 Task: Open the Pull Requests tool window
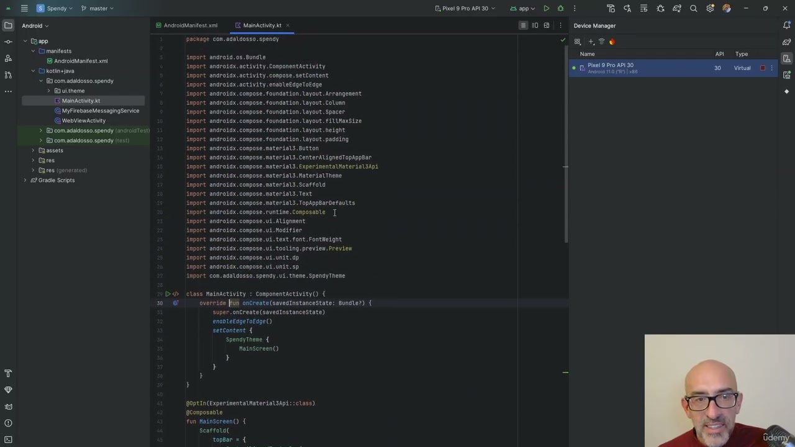tap(8, 74)
